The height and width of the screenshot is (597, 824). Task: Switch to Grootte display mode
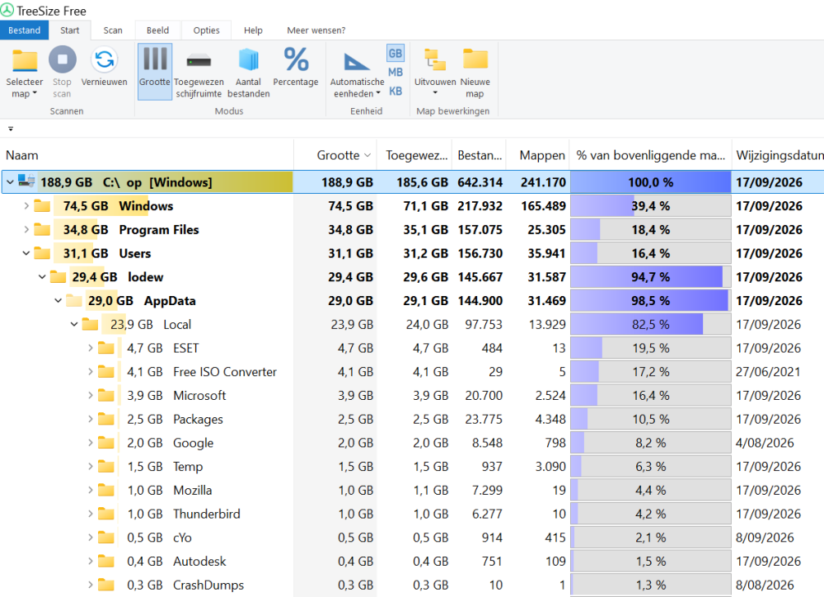pos(155,71)
